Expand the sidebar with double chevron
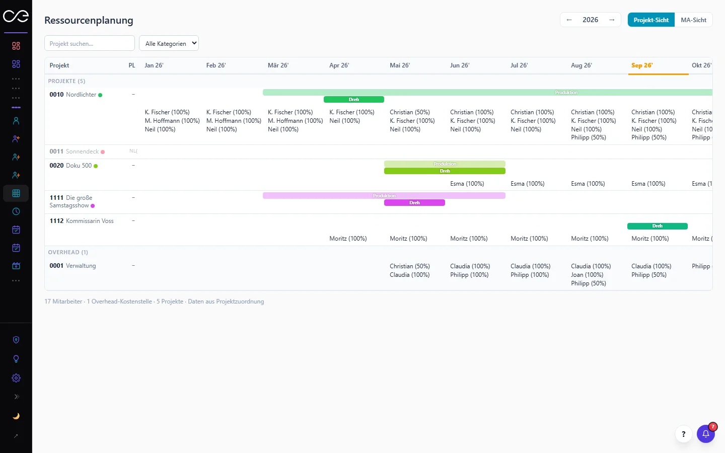Screen dimensions: 725x453 [x=16, y=397]
